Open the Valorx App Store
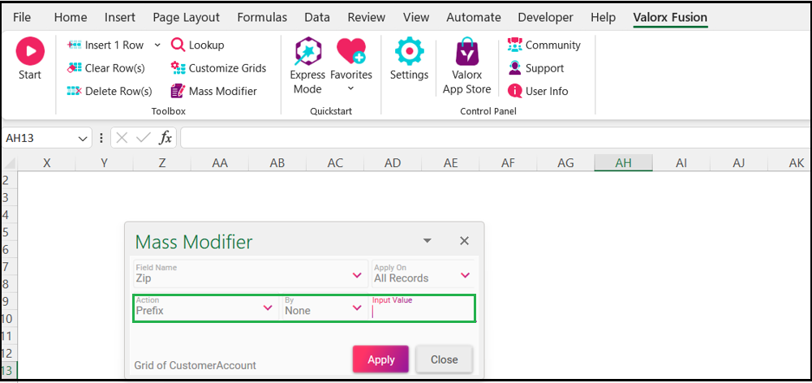Viewport: 812px width, 383px height. 466,67
